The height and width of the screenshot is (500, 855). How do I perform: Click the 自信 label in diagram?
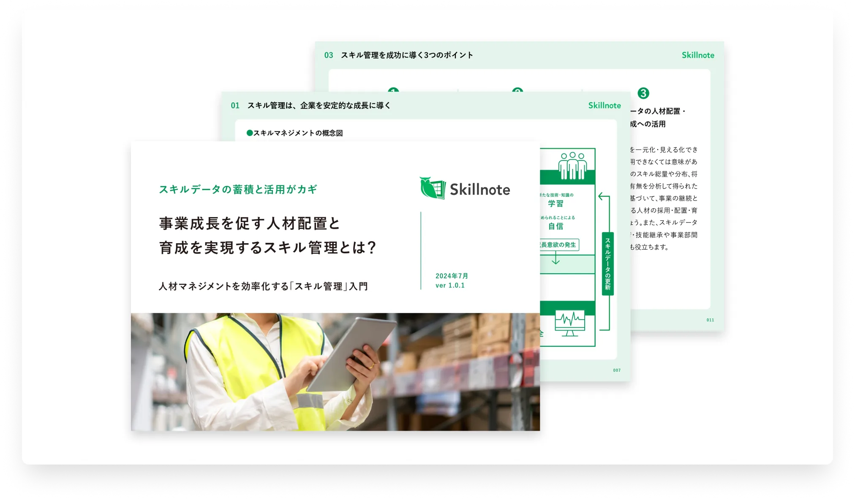tap(555, 226)
